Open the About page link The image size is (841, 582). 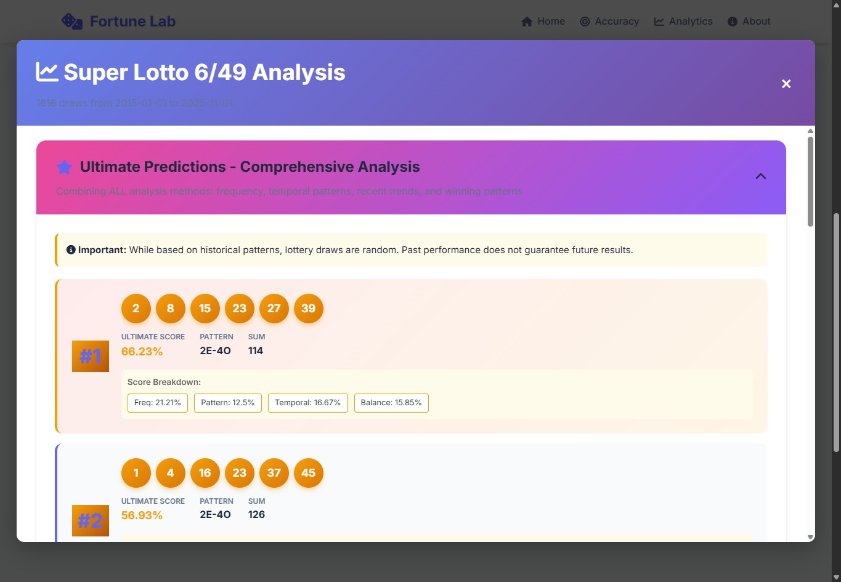click(x=749, y=22)
